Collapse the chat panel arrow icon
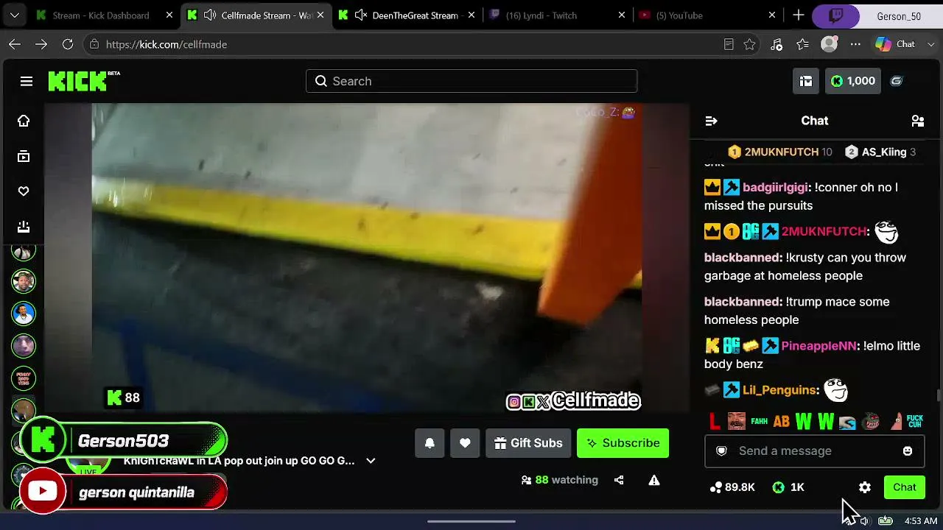Viewport: 943px width, 530px height. click(711, 121)
